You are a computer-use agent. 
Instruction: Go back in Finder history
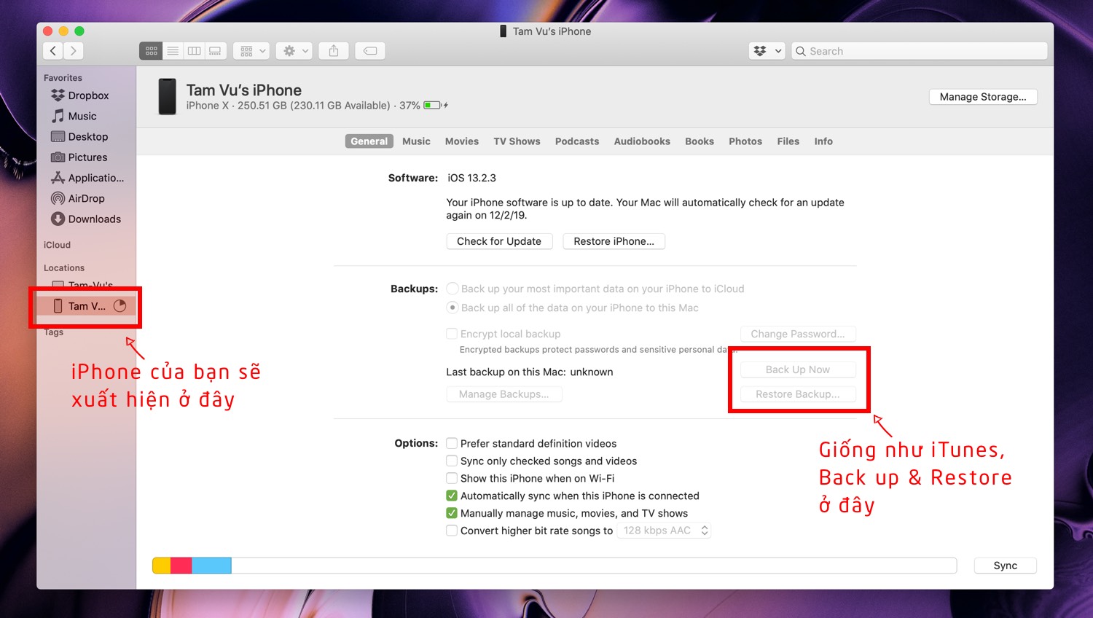[53, 51]
